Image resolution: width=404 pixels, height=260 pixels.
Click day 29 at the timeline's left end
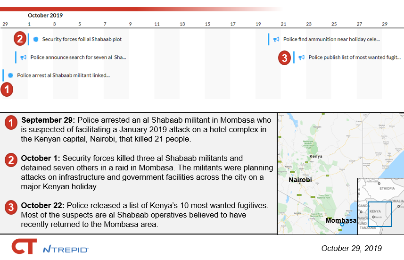(5, 24)
